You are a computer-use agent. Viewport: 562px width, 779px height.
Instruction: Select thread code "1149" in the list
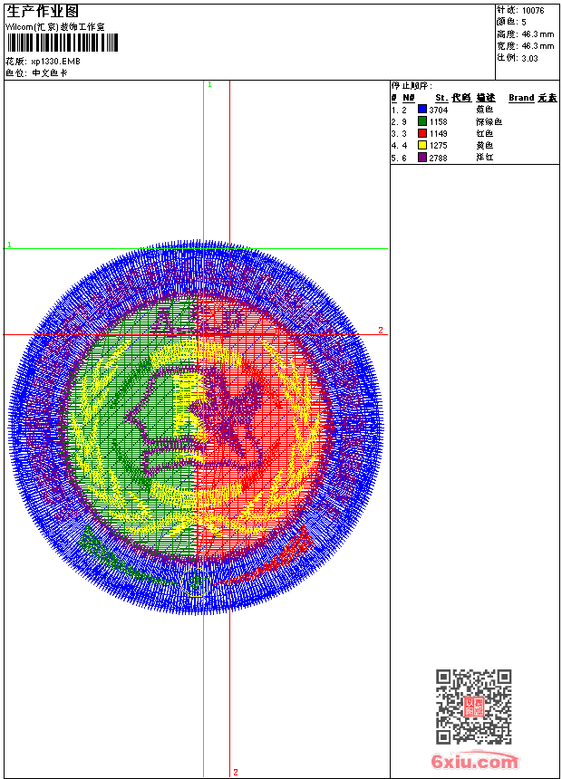pos(438,134)
